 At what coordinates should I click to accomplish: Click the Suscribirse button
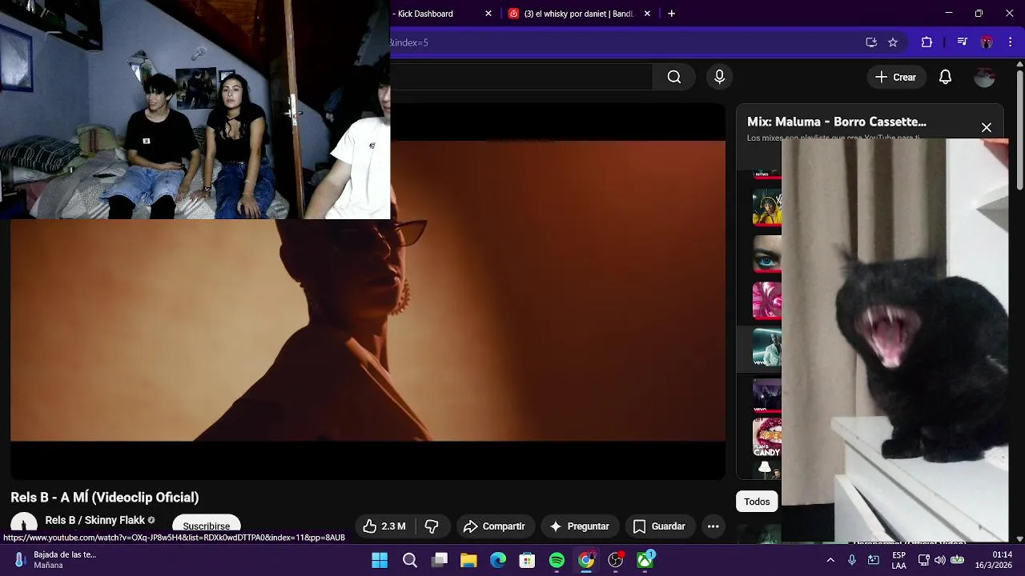207,526
